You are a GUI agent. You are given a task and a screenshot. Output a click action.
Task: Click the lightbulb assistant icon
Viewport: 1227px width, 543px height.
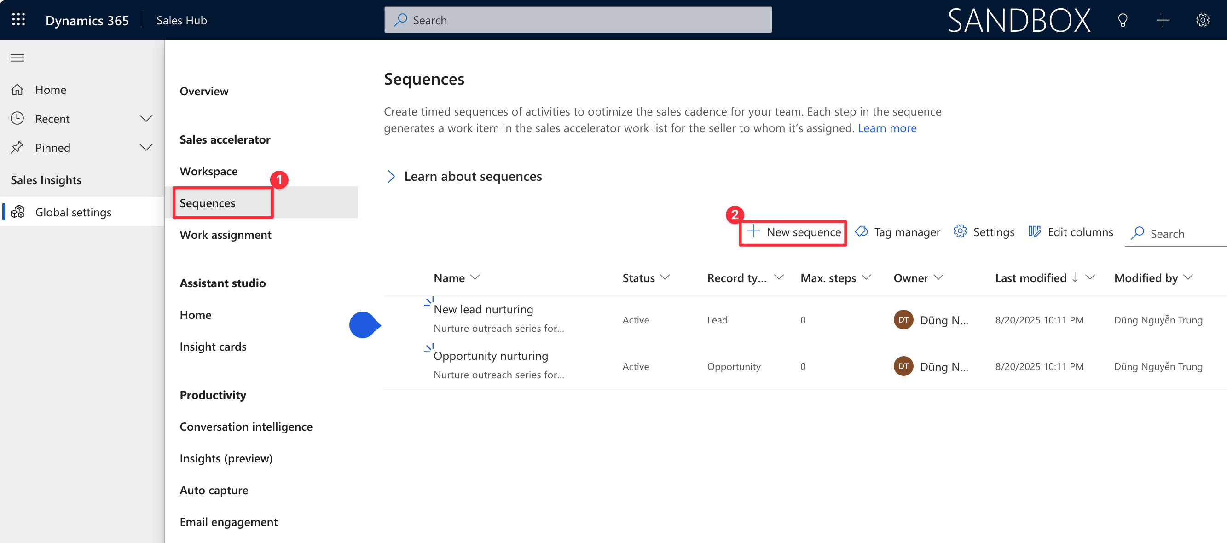pyautogui.click(x=1122, y=20)
